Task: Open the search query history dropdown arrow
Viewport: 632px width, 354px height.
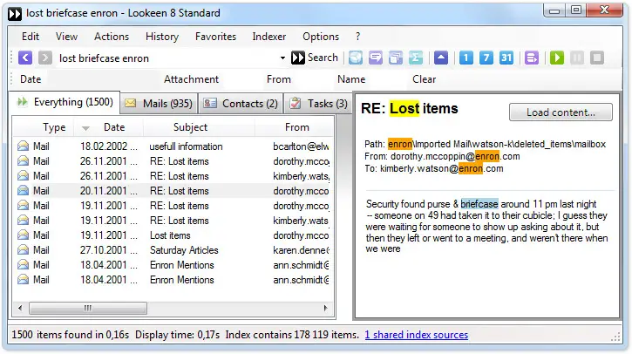Action: pos(282,58)
